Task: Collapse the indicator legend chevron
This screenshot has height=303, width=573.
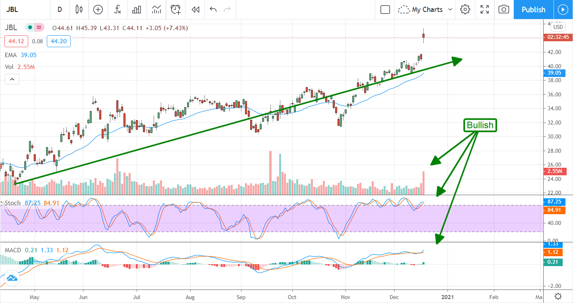Action: [x=12, y=80]
